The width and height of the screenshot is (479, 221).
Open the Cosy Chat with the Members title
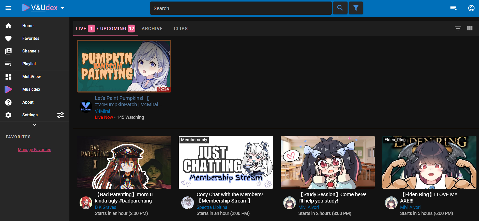pos(230,198)
